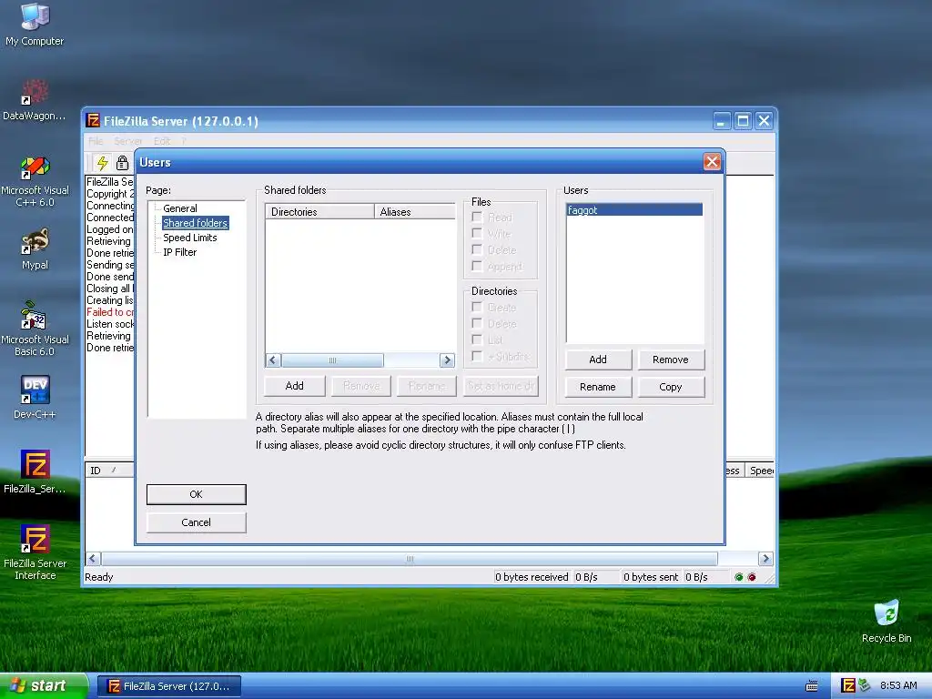The image size is (932, 699).
Task: Open the File menu
Action: click(x=96, y=141)
